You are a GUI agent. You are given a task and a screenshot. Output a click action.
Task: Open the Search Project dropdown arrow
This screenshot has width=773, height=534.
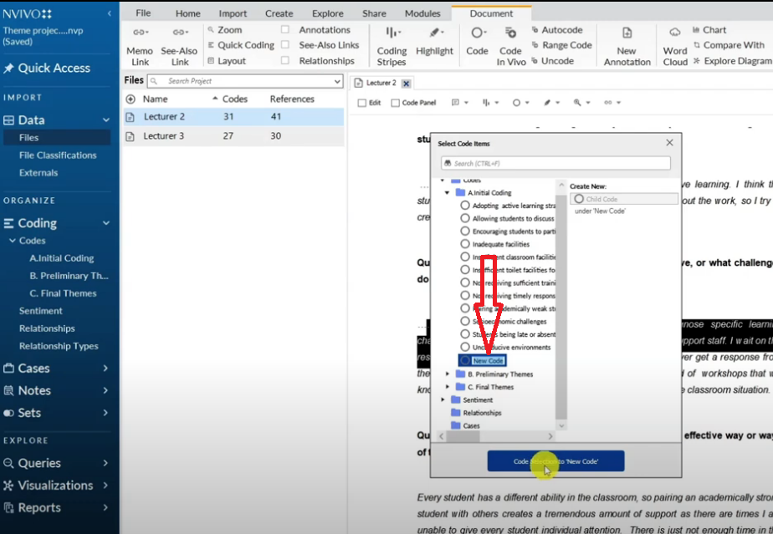pyautogui.click(x=337, y=81)
